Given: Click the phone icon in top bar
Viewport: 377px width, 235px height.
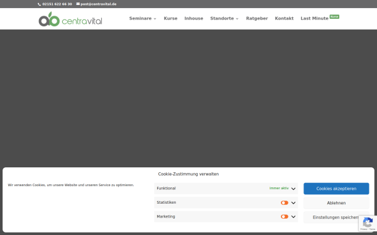Looking at the screenshot, I should coord(39,4).
